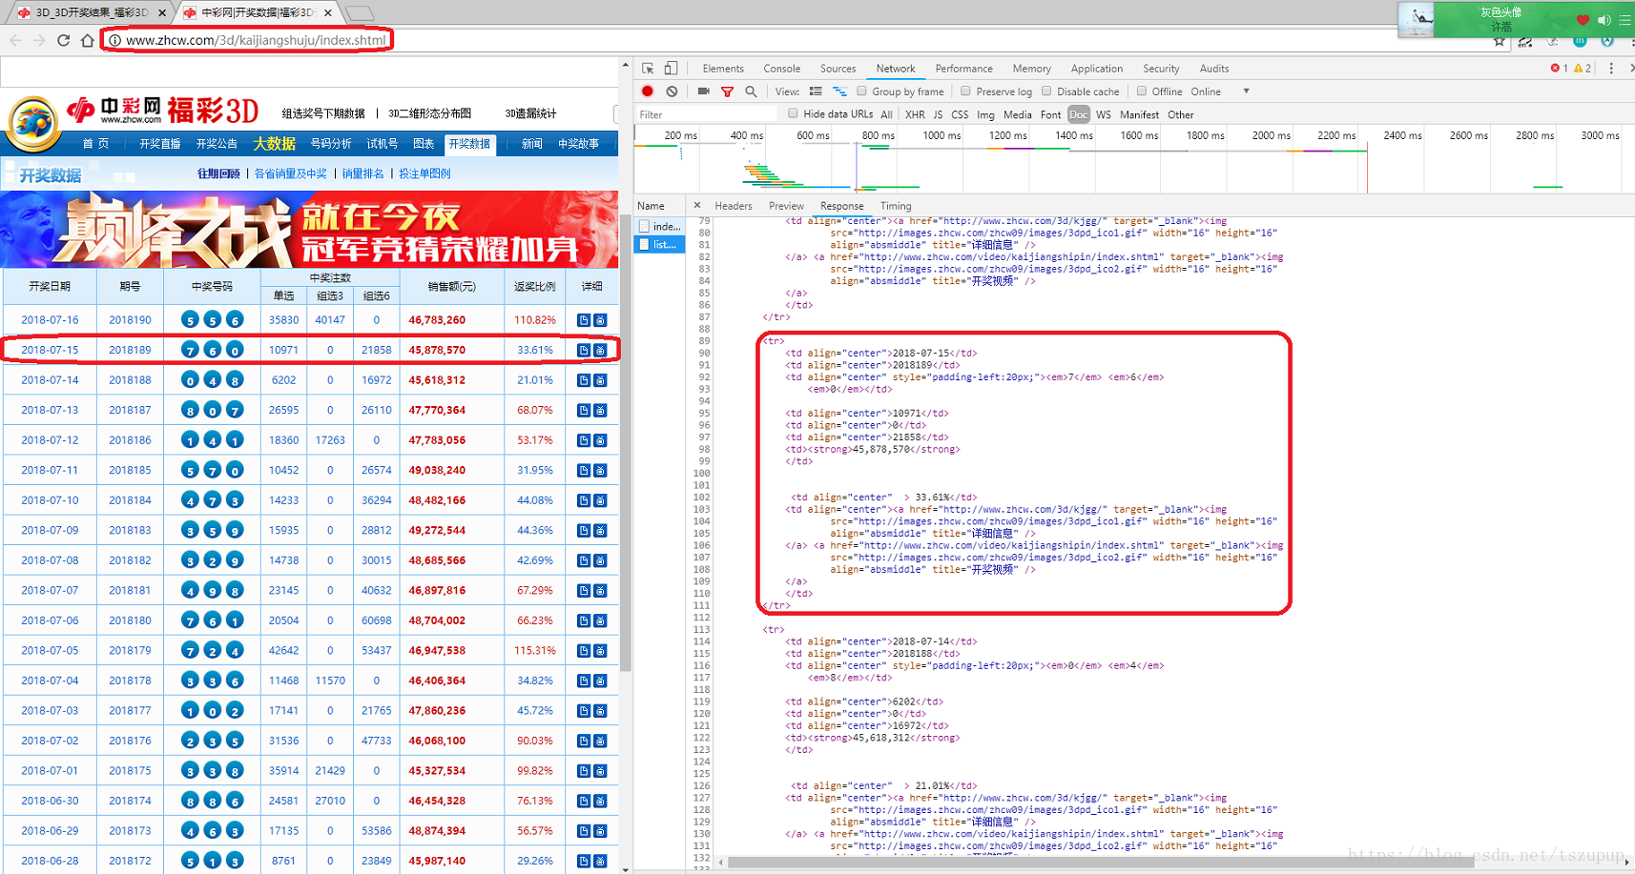1635x874 pixels.
Task: View site info next to the URL
Action: pyautogui.click(x=114, y=40)
